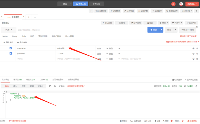Open the Mock环境 dropdown
Viewport: 200px width, 124px height.
pyautogui.click(x=187, y=11)
